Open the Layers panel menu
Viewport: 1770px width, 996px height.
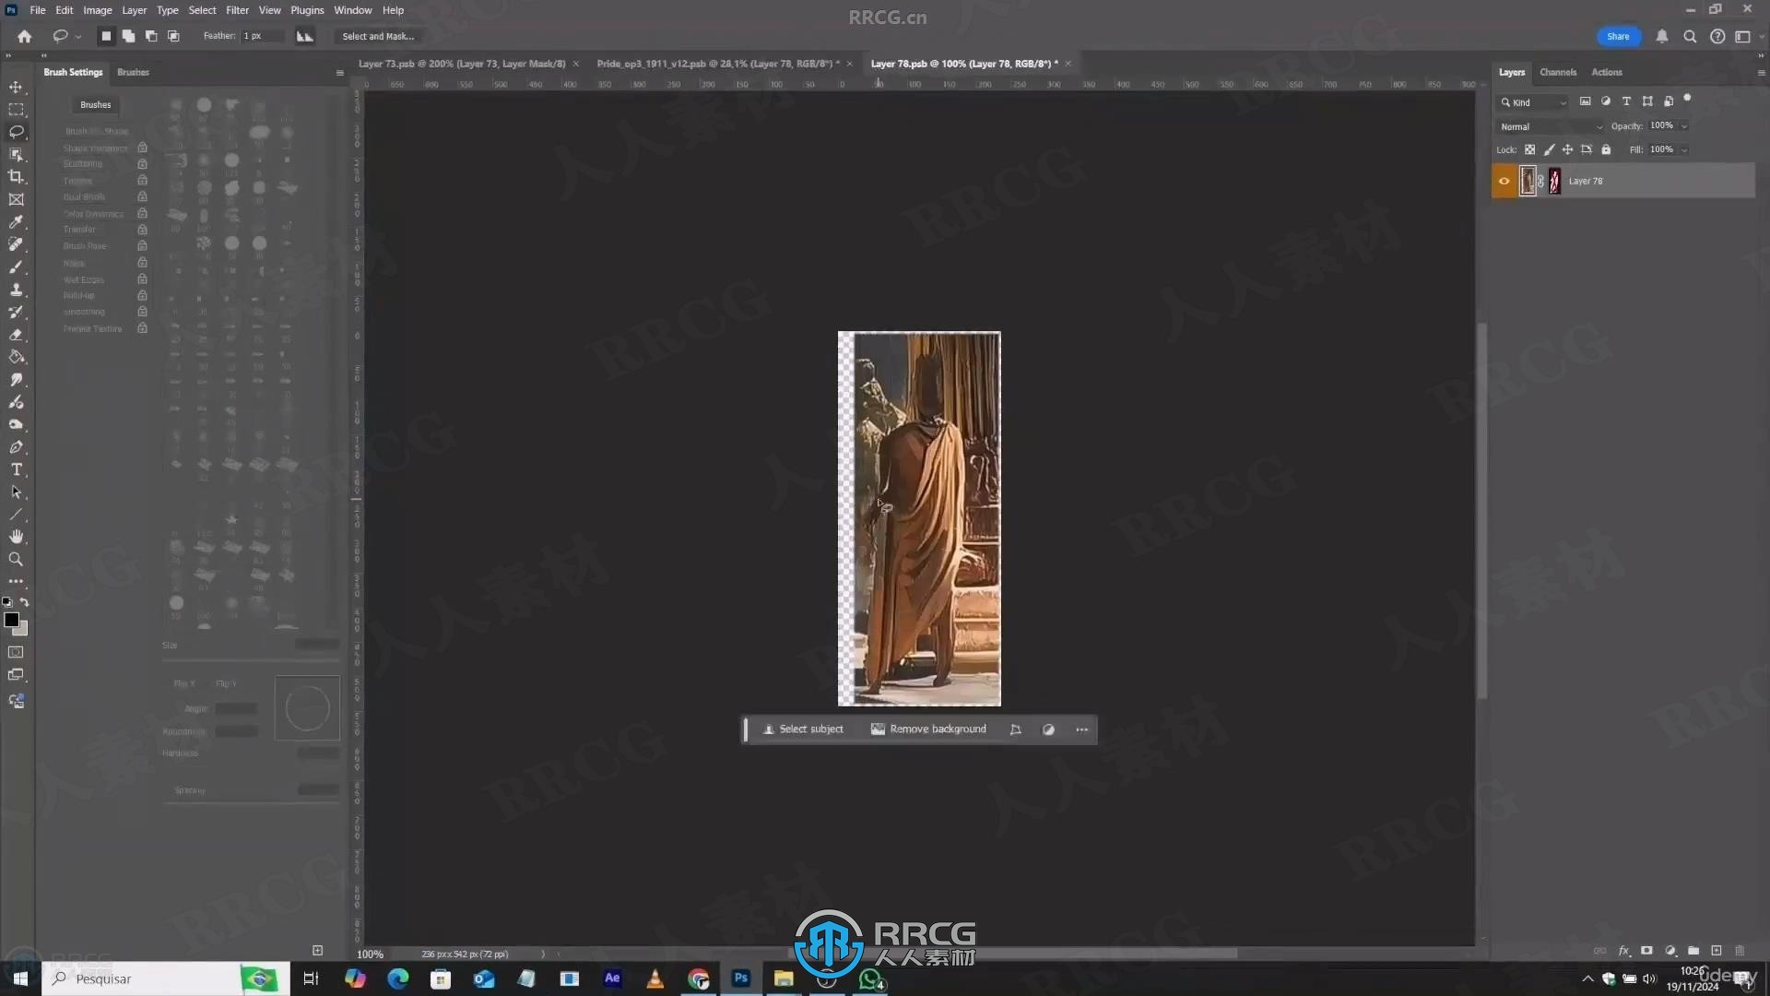1761,72
